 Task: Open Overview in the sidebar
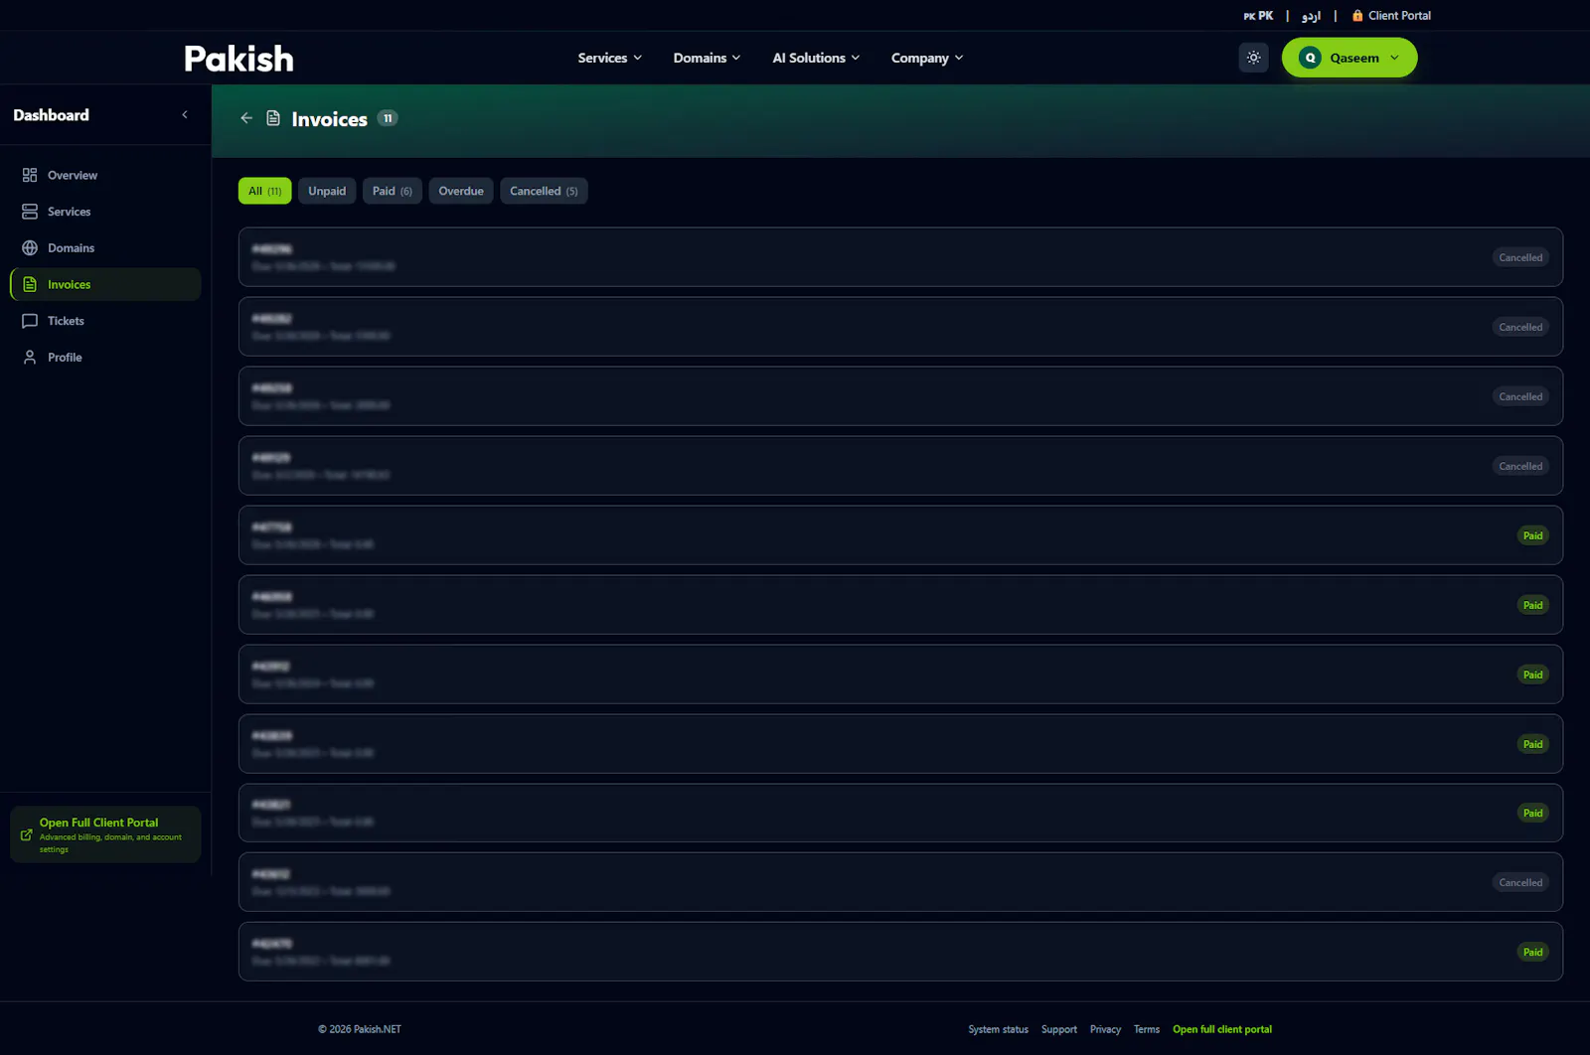(105, 176)
